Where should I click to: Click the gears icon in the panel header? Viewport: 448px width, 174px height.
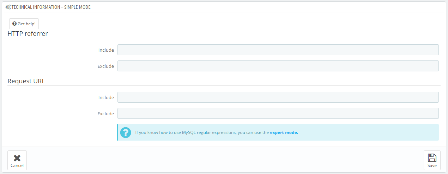tap(8, 7)
